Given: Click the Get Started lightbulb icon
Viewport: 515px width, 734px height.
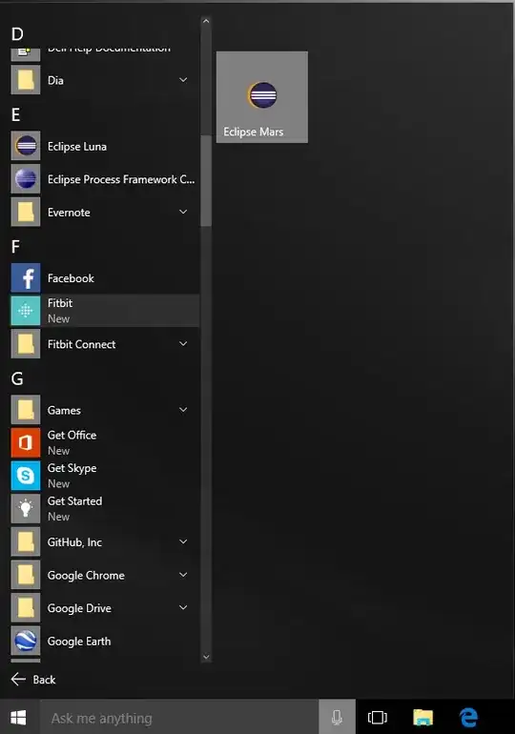Looking at the screenshot, I should [26, 509].
